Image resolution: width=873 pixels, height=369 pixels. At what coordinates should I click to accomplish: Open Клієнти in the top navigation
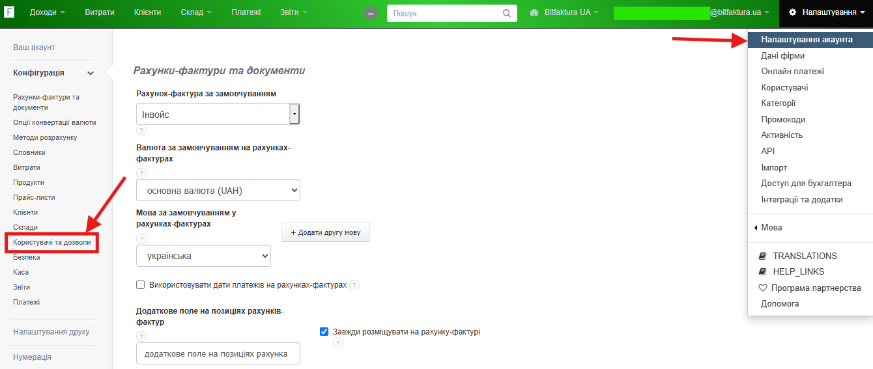[148, 12]
